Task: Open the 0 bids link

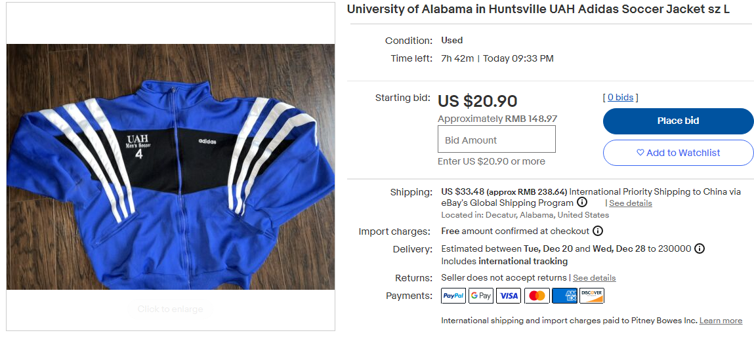Action: click(x=620, y=98)
